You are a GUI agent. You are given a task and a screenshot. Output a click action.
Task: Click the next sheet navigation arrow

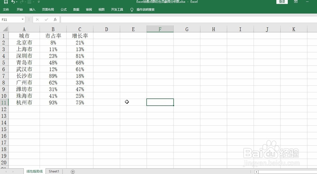tap(13, 171)
